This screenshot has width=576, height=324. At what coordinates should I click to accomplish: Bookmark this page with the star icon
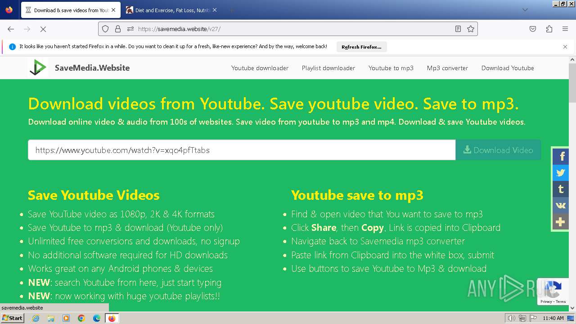coord(471,29)
